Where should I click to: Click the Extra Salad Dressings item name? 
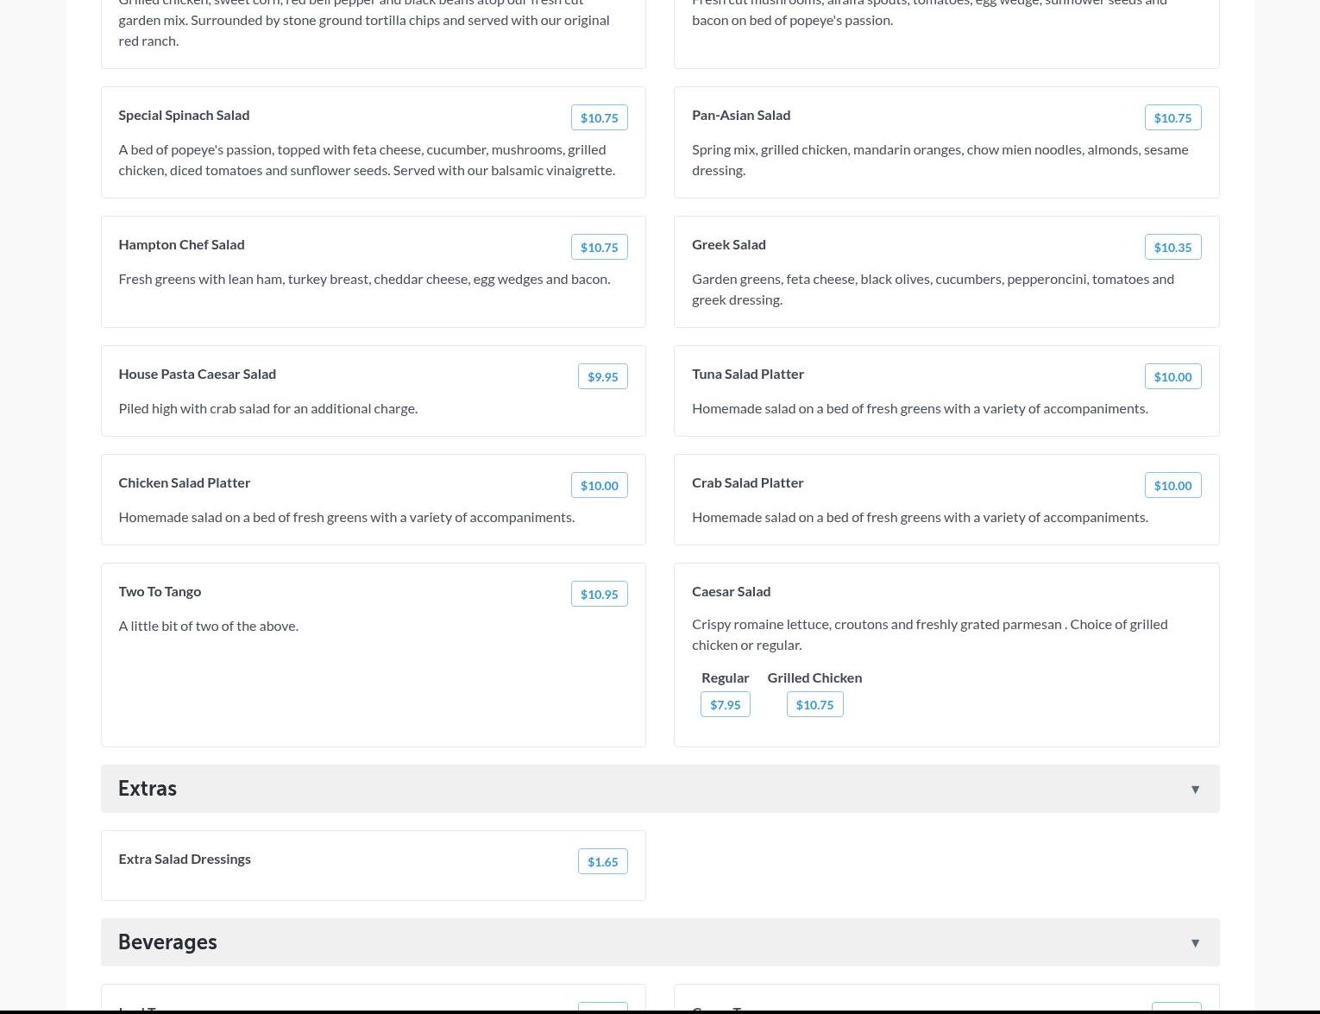(x=185, y=860)
